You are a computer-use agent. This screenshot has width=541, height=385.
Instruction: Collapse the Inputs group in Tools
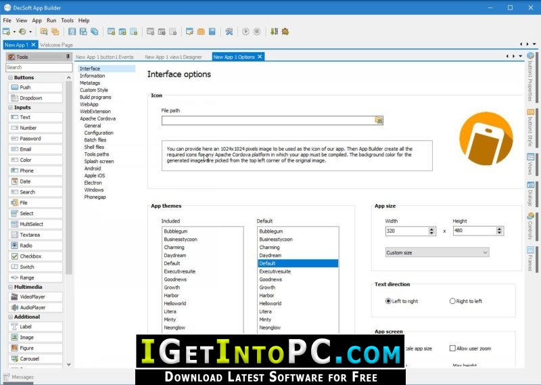click(10, 108)
